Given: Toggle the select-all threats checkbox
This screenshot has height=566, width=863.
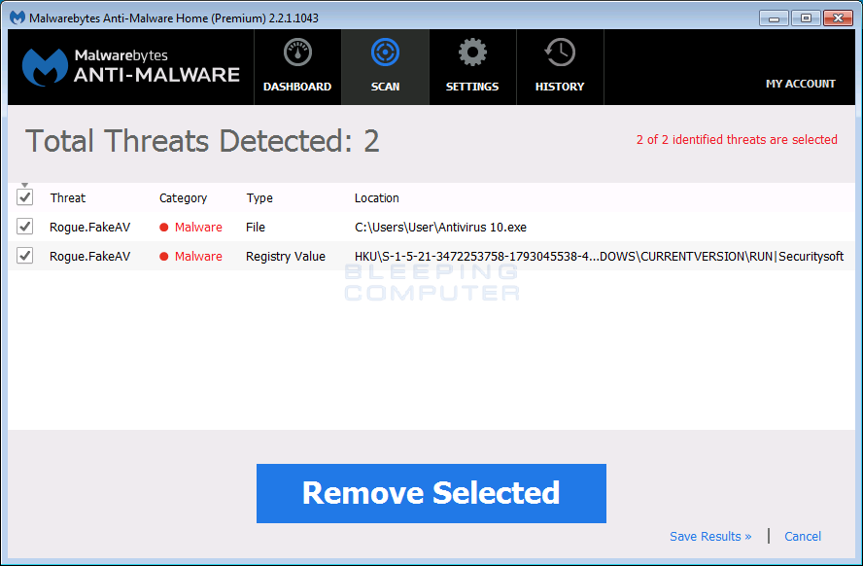Looking at the screenshot, I should 24,197.
